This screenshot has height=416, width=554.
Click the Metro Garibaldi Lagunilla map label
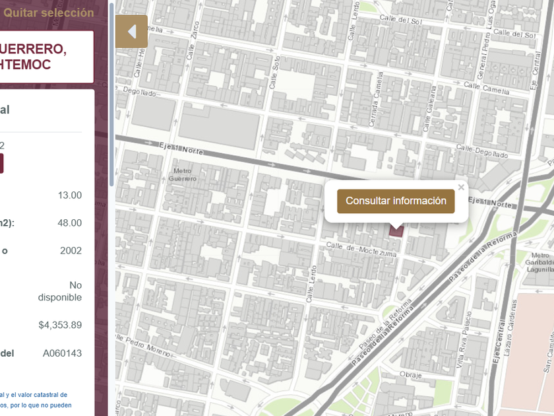pyautogui.click(x=539, y=262)
